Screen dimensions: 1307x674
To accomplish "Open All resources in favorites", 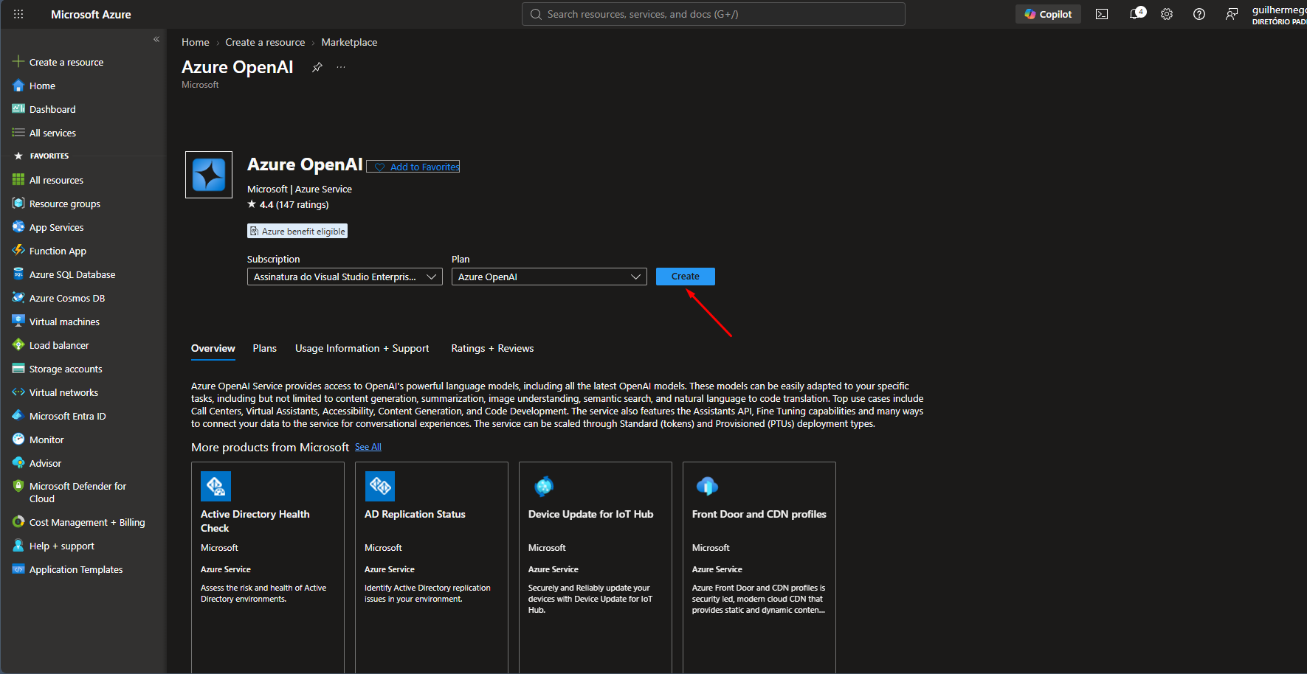I will [x=56, y=180].
